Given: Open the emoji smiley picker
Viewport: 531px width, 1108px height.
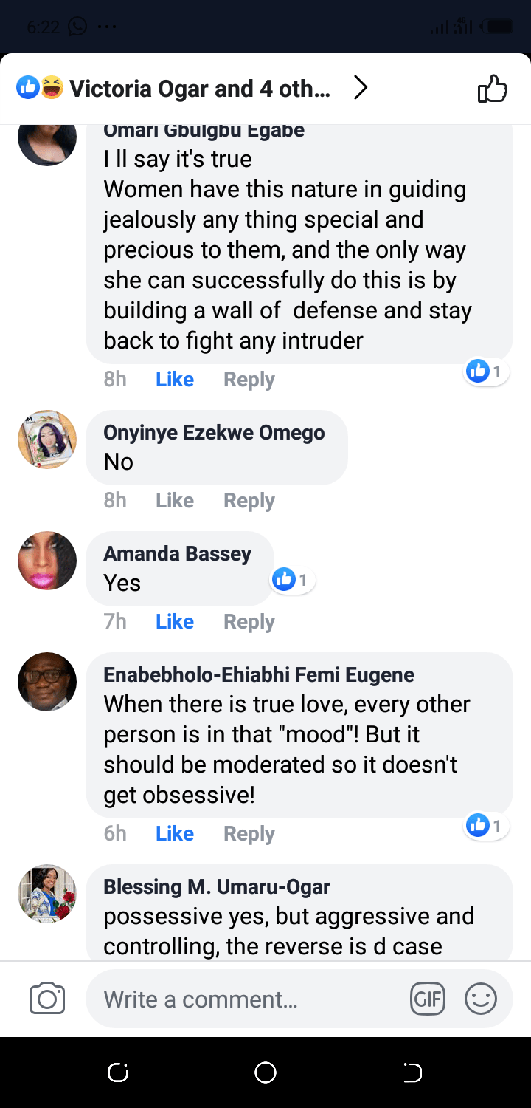Looking at the screenshot, I should click(480, 999).
